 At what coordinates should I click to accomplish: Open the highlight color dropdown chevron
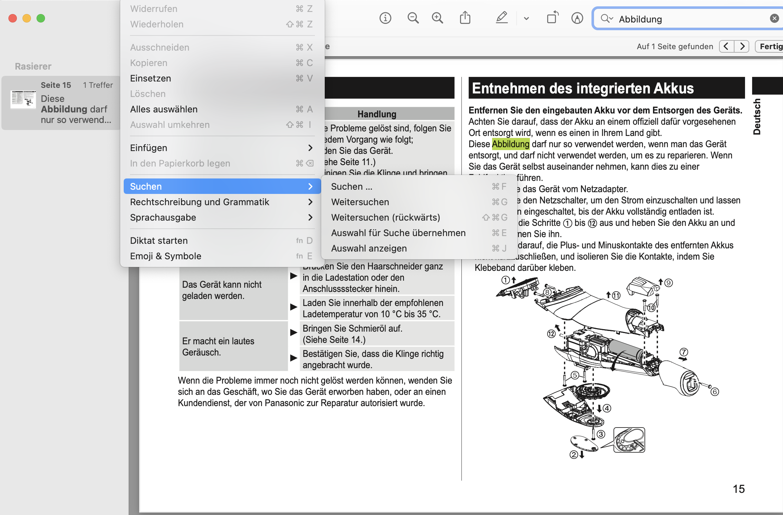pos(526,18)
